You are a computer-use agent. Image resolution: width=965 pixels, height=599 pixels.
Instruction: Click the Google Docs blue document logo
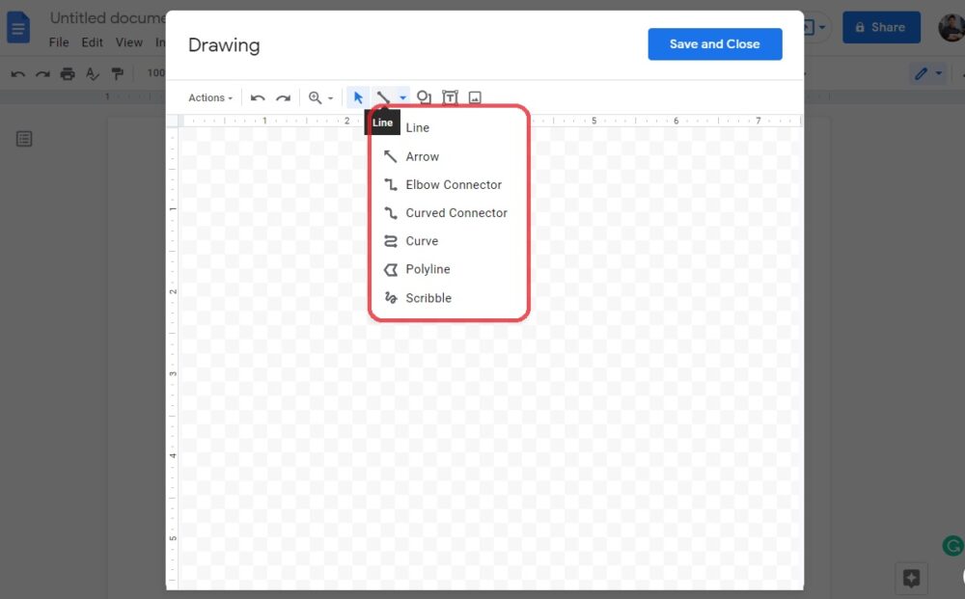coord(18,27)
